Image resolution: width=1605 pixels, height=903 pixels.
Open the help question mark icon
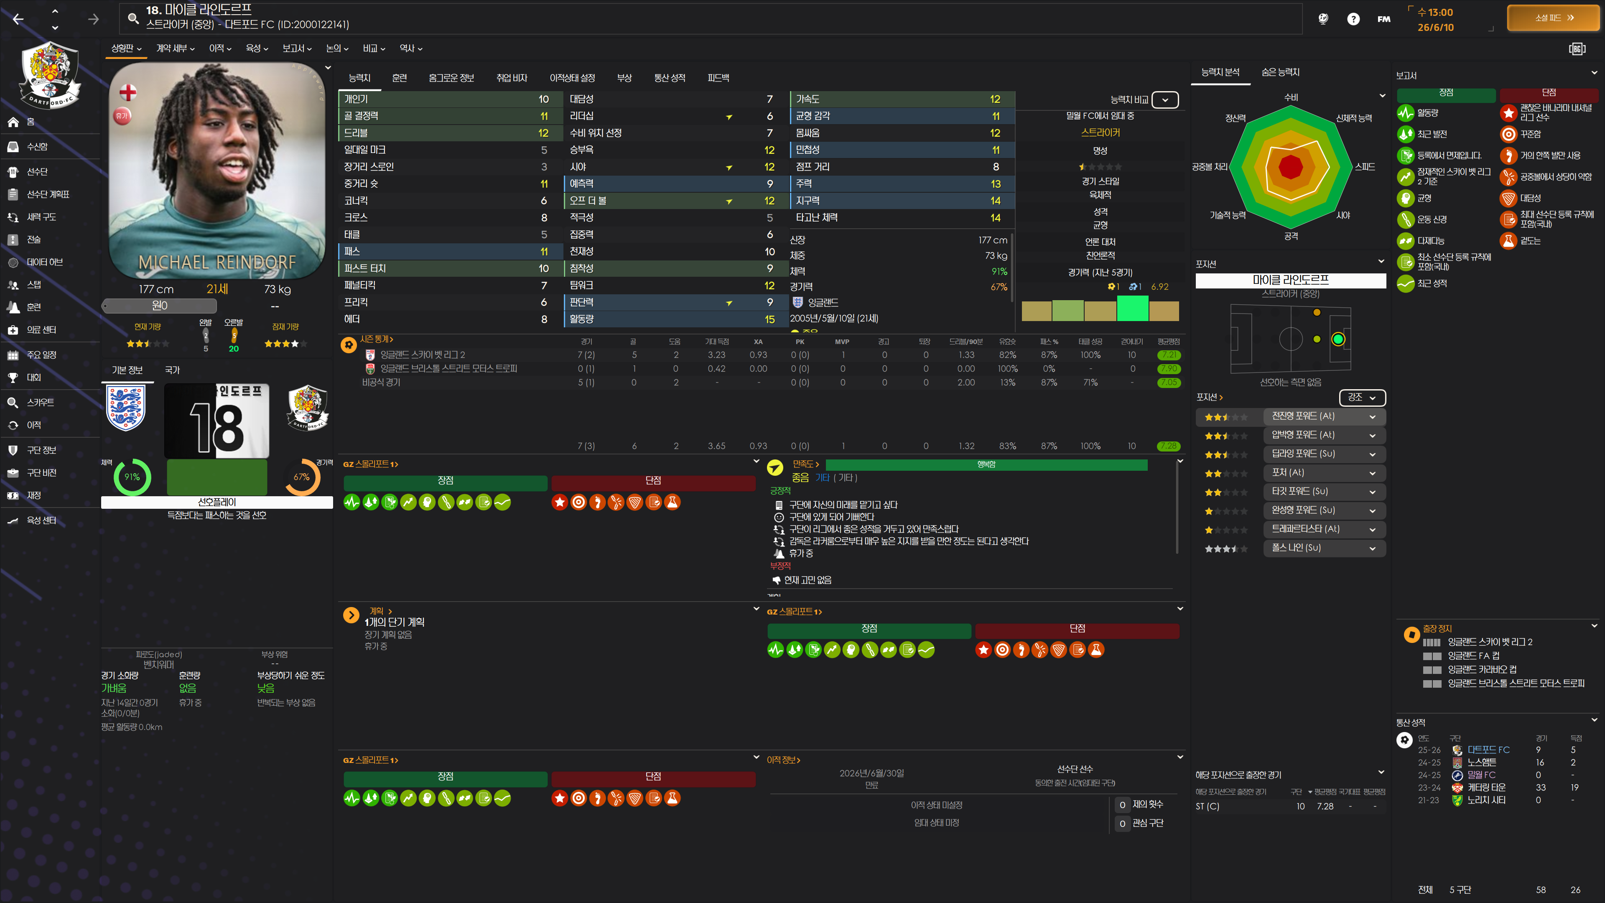pos(1353,19)
